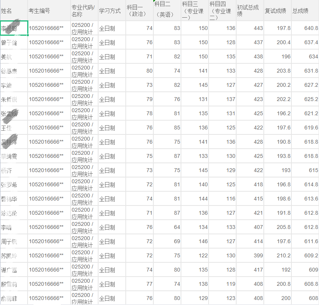This screenshot has width=319, height=305.
Task: Select total score cell 637.4
Action: coord(305,42)
